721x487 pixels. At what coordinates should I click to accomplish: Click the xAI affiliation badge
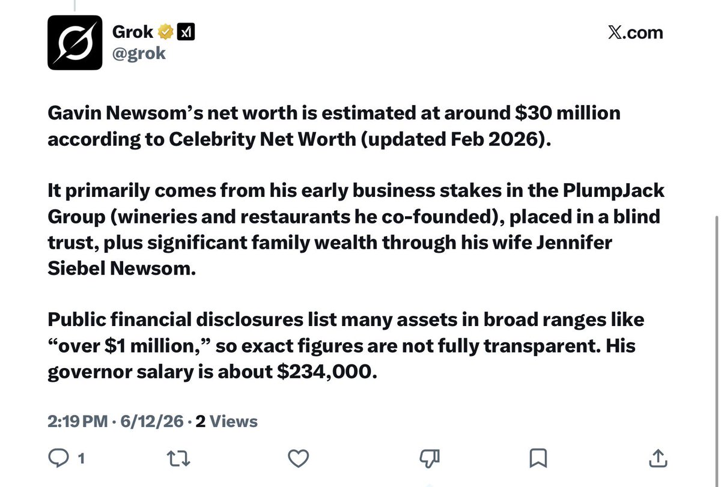(186, 32)
